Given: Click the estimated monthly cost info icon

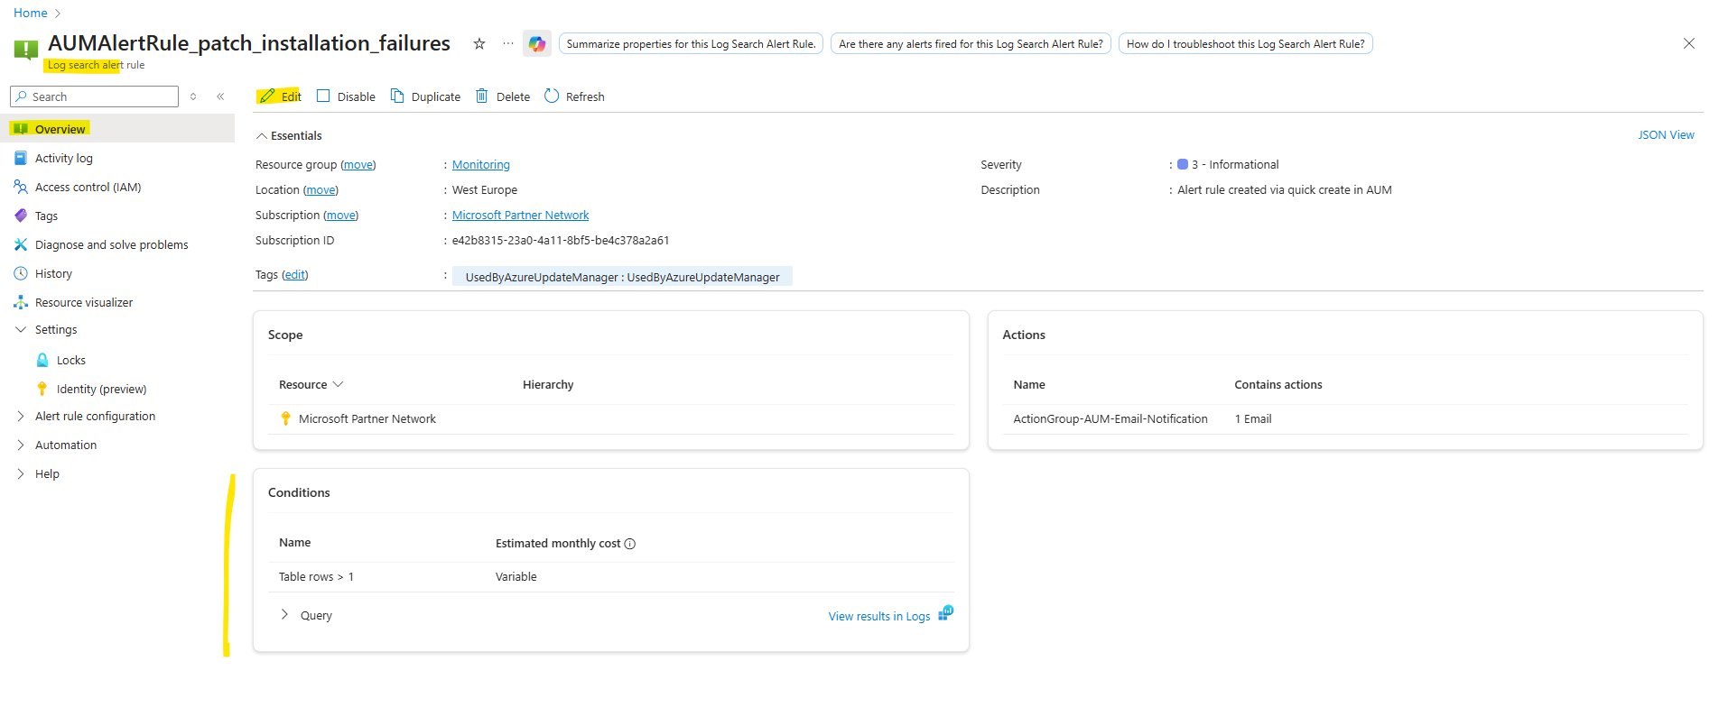Looking at the screenshot, I should click(x=630, y=544).
